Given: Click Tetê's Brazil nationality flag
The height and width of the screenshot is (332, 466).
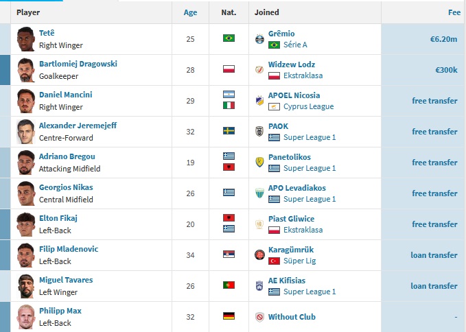Looking at the screenshot, I should point(229,38).
